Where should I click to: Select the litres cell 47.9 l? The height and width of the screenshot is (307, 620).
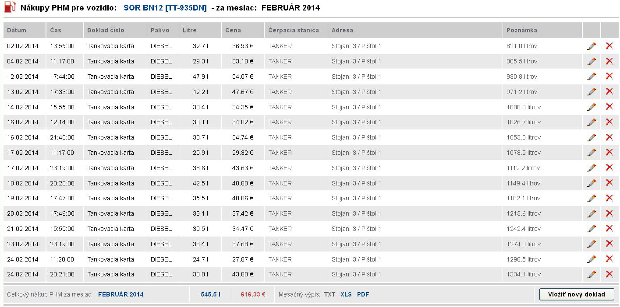[200, 77]
